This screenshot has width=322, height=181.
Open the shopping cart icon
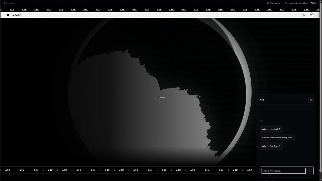(x=311, y=15)
